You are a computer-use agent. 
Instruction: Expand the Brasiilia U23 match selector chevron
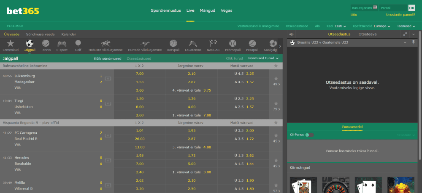(405, 42)
